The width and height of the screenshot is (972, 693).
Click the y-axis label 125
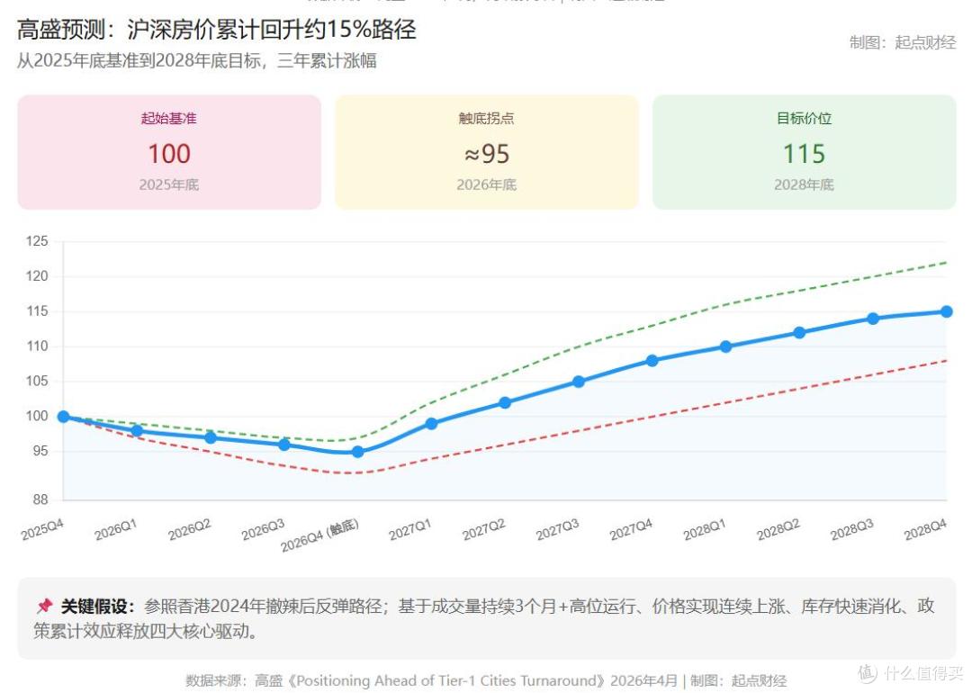pos(37,241)
